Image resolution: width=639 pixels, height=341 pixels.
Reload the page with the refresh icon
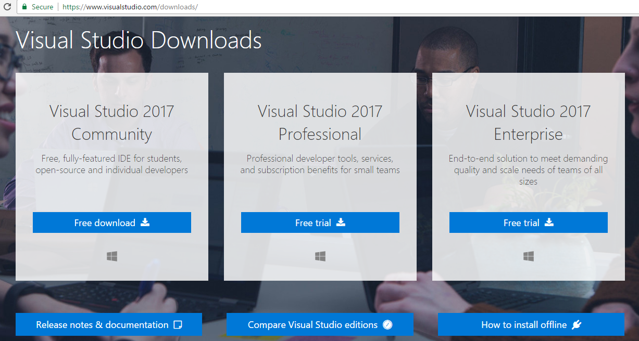point(7,7)
